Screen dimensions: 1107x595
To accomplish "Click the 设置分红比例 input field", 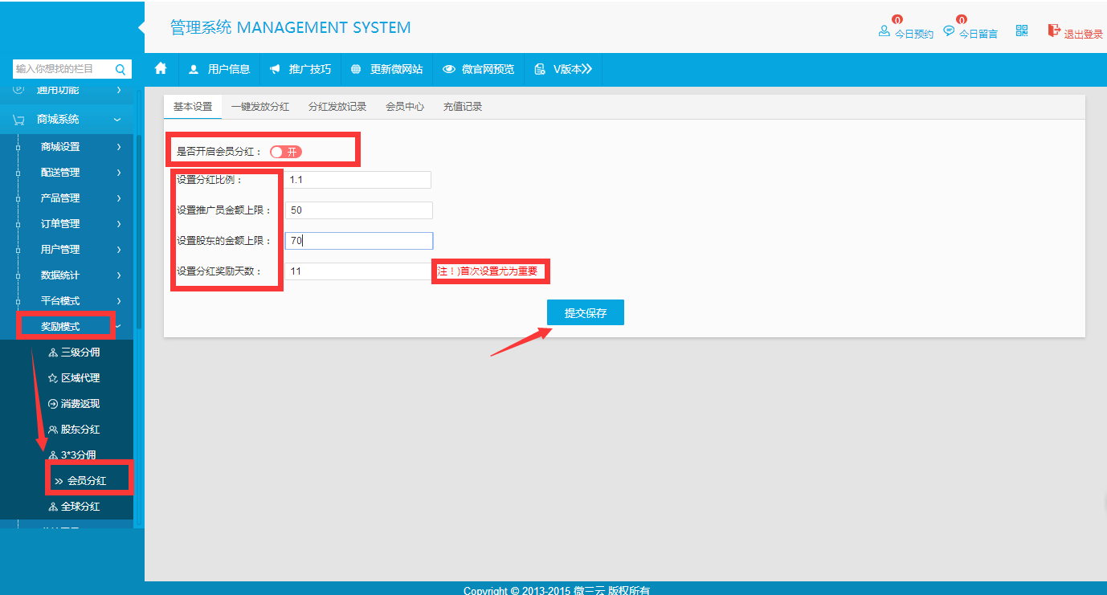I will 357,180.
